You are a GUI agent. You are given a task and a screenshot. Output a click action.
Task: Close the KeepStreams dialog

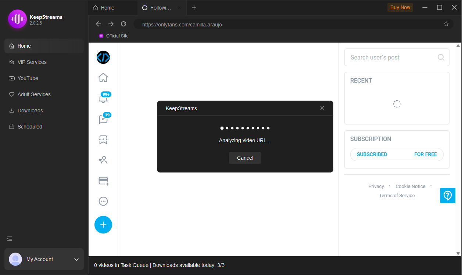coord(322,108)
